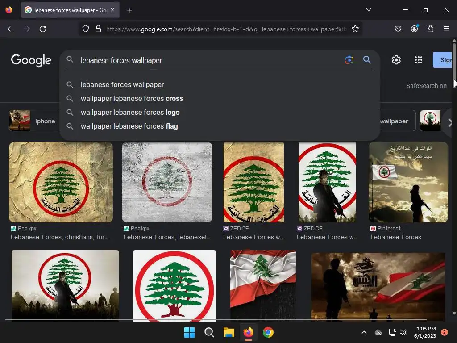The image size is (457, 343).
Task: Filter images by iphone chip
Action: tap(34, 121)
